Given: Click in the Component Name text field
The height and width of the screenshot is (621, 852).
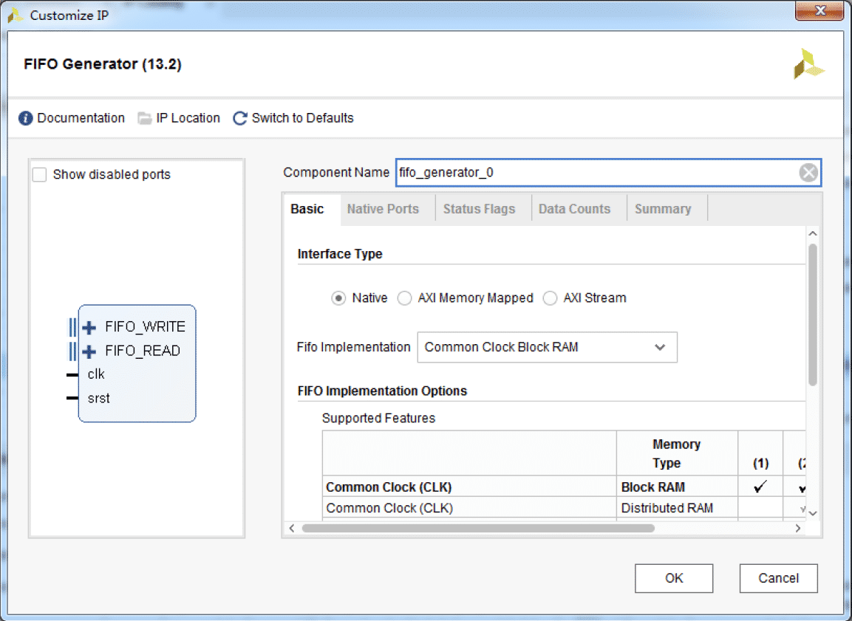Looking at the screenshot, I should point(591,173).
